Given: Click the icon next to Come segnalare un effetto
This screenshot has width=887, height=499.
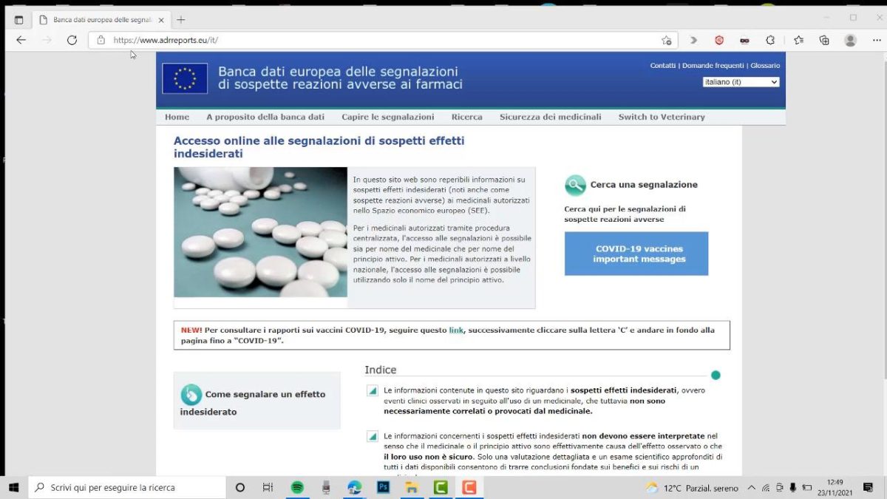Looking at the screenshot, I should [x=191, y=394].
